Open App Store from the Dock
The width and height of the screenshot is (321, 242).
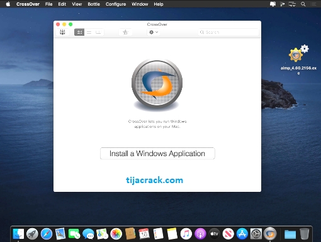(242, 234)
